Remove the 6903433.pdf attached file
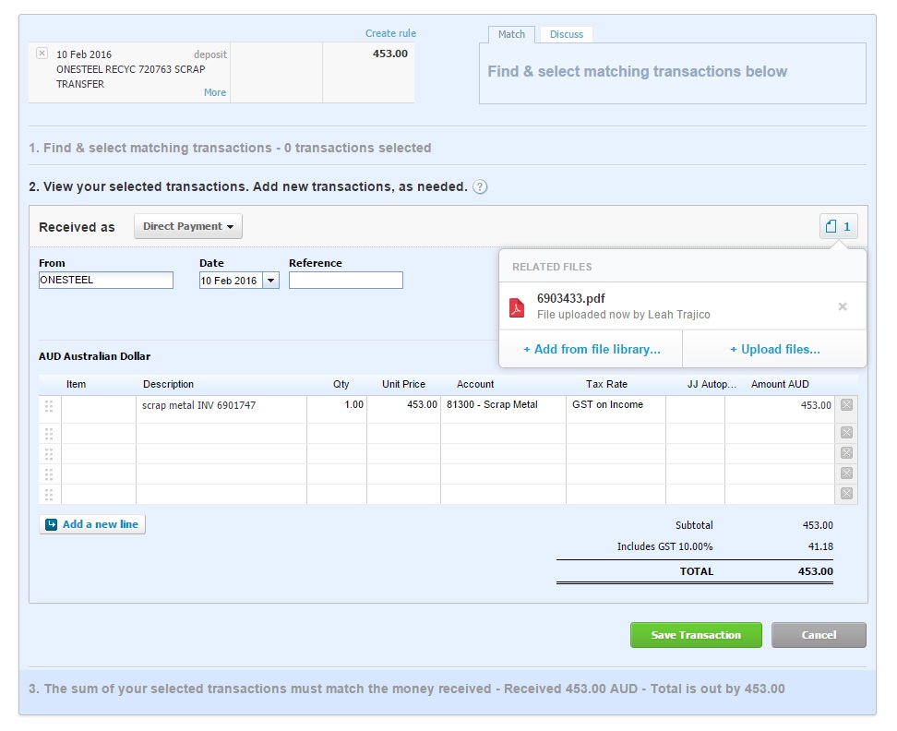 coord(842,306)
